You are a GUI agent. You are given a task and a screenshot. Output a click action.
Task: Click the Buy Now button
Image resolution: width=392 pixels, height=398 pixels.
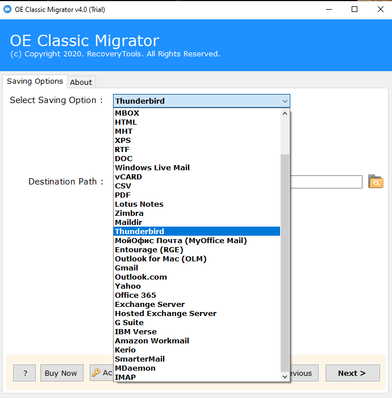pos(61,373)
